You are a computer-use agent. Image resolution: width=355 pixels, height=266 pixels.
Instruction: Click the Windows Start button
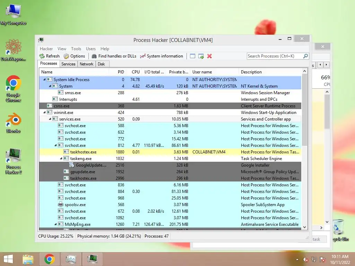[x=8, y=259]
